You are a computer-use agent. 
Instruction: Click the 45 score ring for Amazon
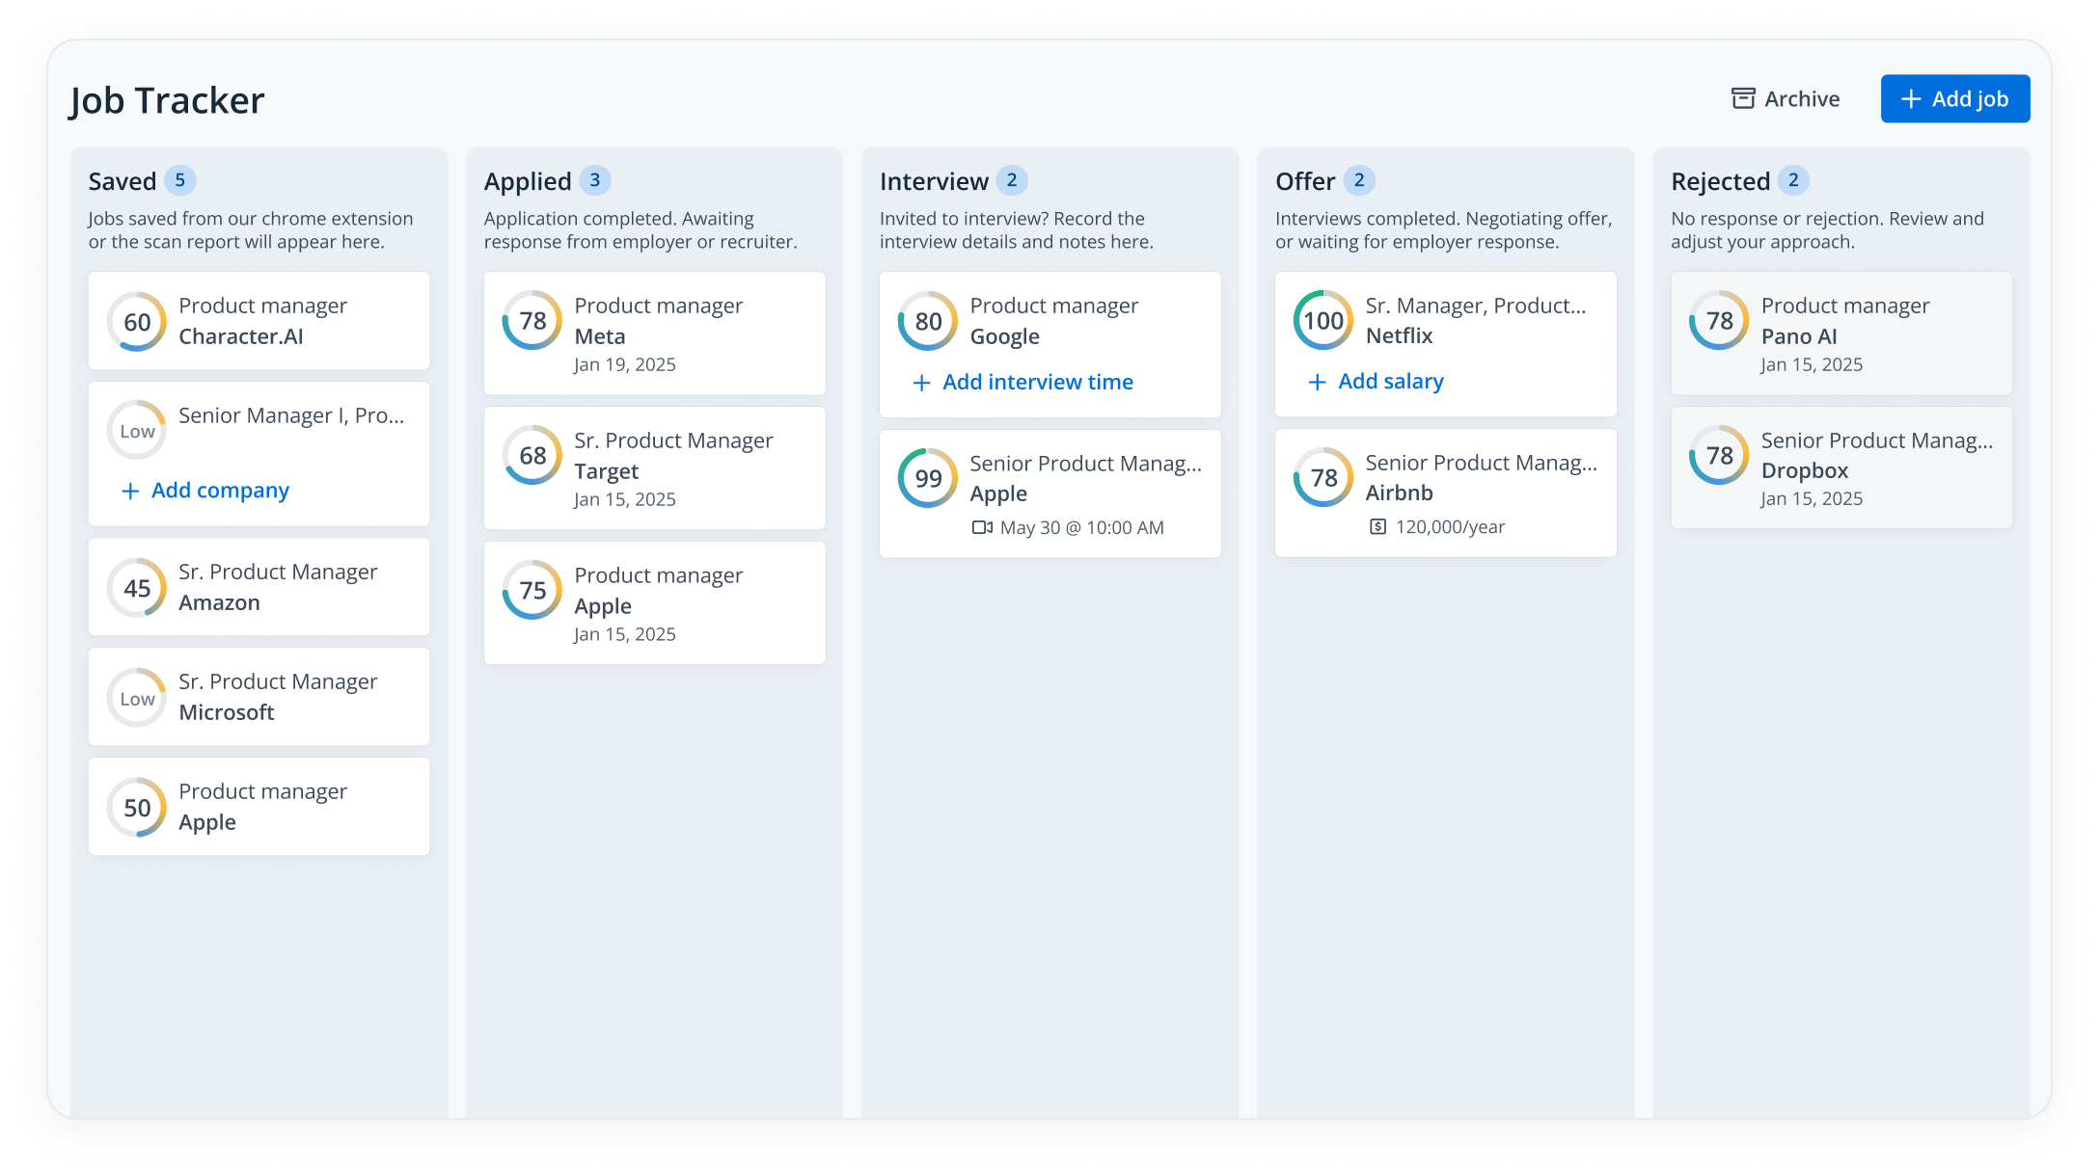(x=137, y=587)
